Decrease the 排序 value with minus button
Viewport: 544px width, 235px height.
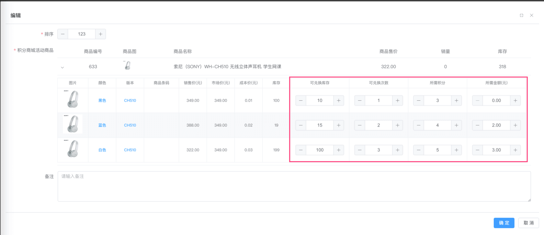coord(63,34)
